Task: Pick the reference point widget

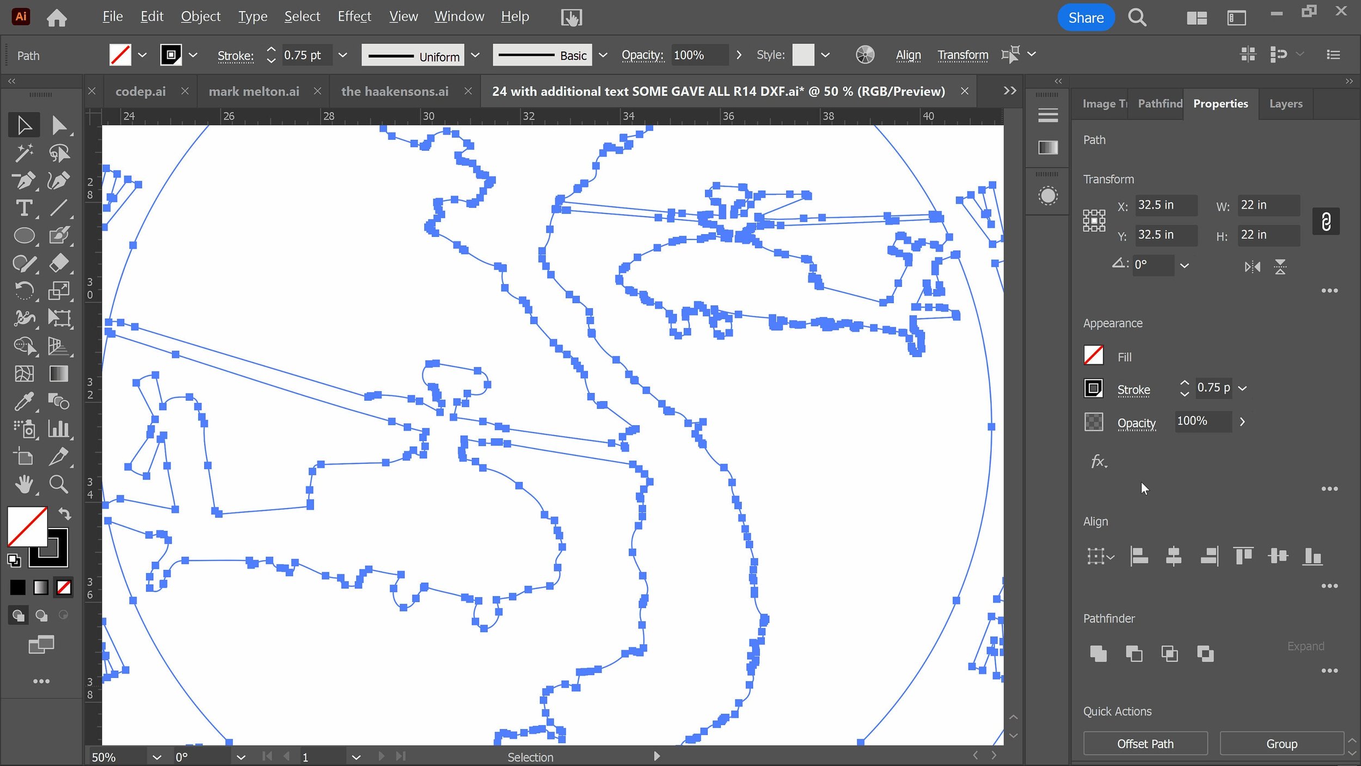Action: tap(1094, 221)
